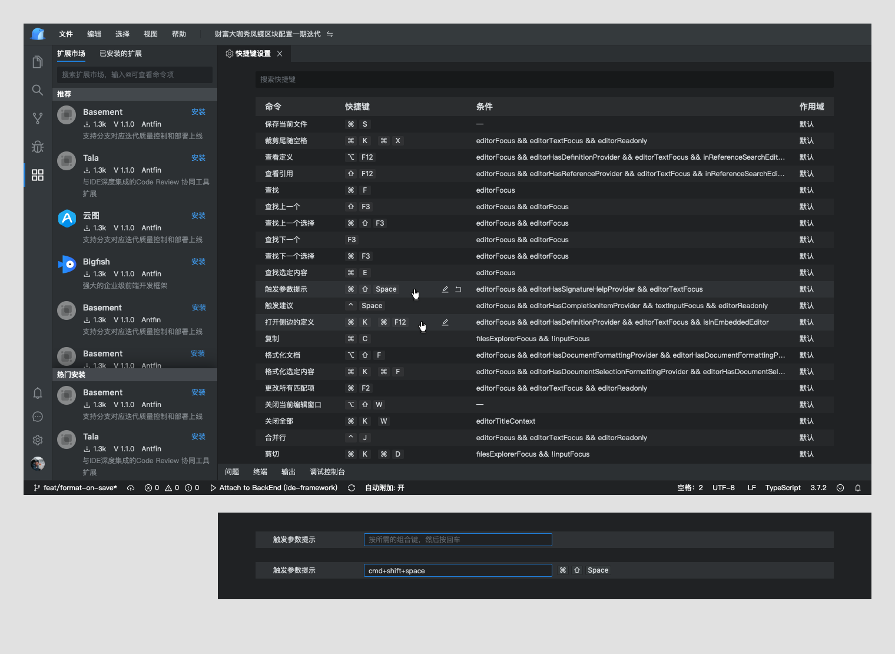Open the 编辑 menu
The width and height of the screenshot is (895, 654).
(94, 34)
